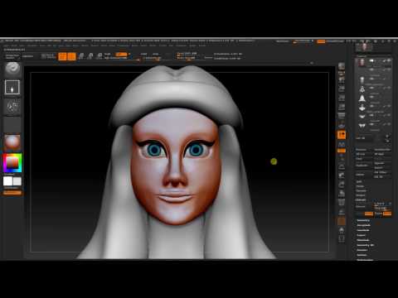Image resolution: width=398 pixels, height=298 pixels.
Task: Open the material sphere selector
Action: coord(12,142)
